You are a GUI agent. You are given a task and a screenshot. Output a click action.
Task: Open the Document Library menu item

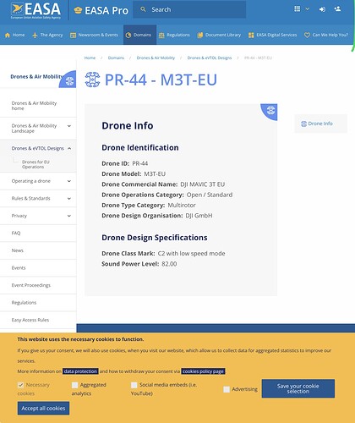point(219,35)
